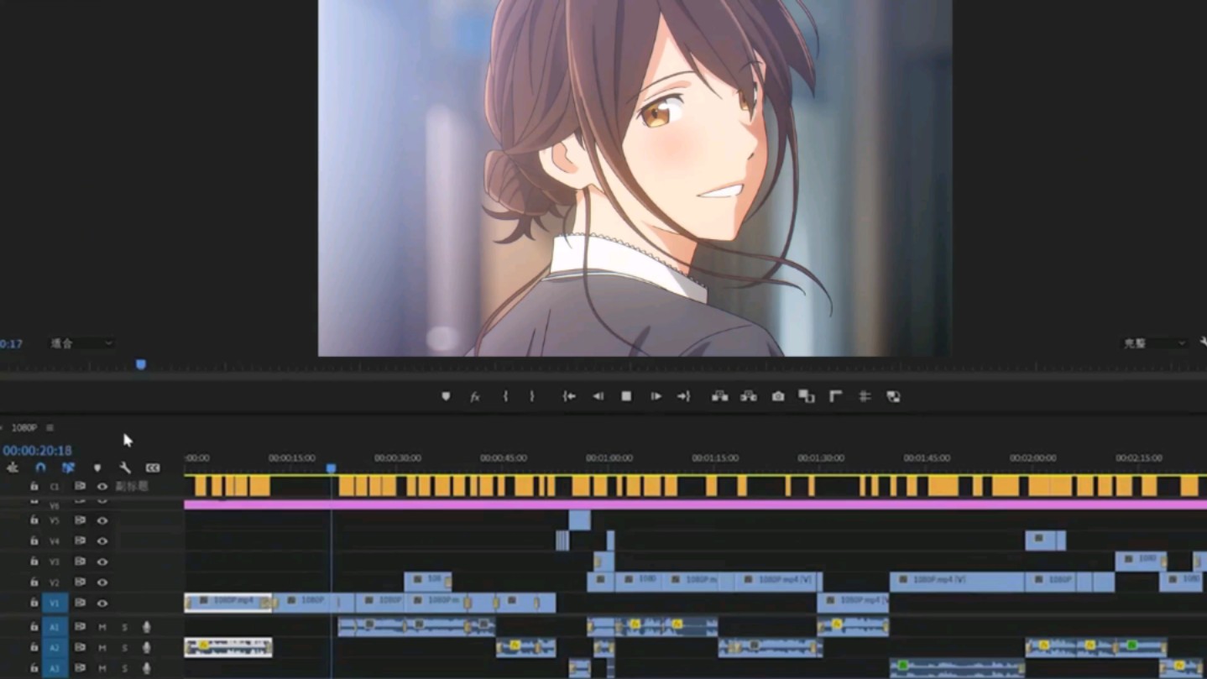The image size is (1207, 679).
Task: Add a marker in the timeline
Action: pos(97,467)
